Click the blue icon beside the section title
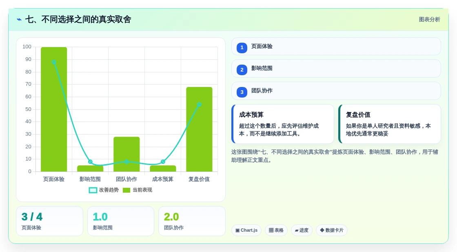The height and width of the screenshot is (252, 457). [x=19, y=20]
